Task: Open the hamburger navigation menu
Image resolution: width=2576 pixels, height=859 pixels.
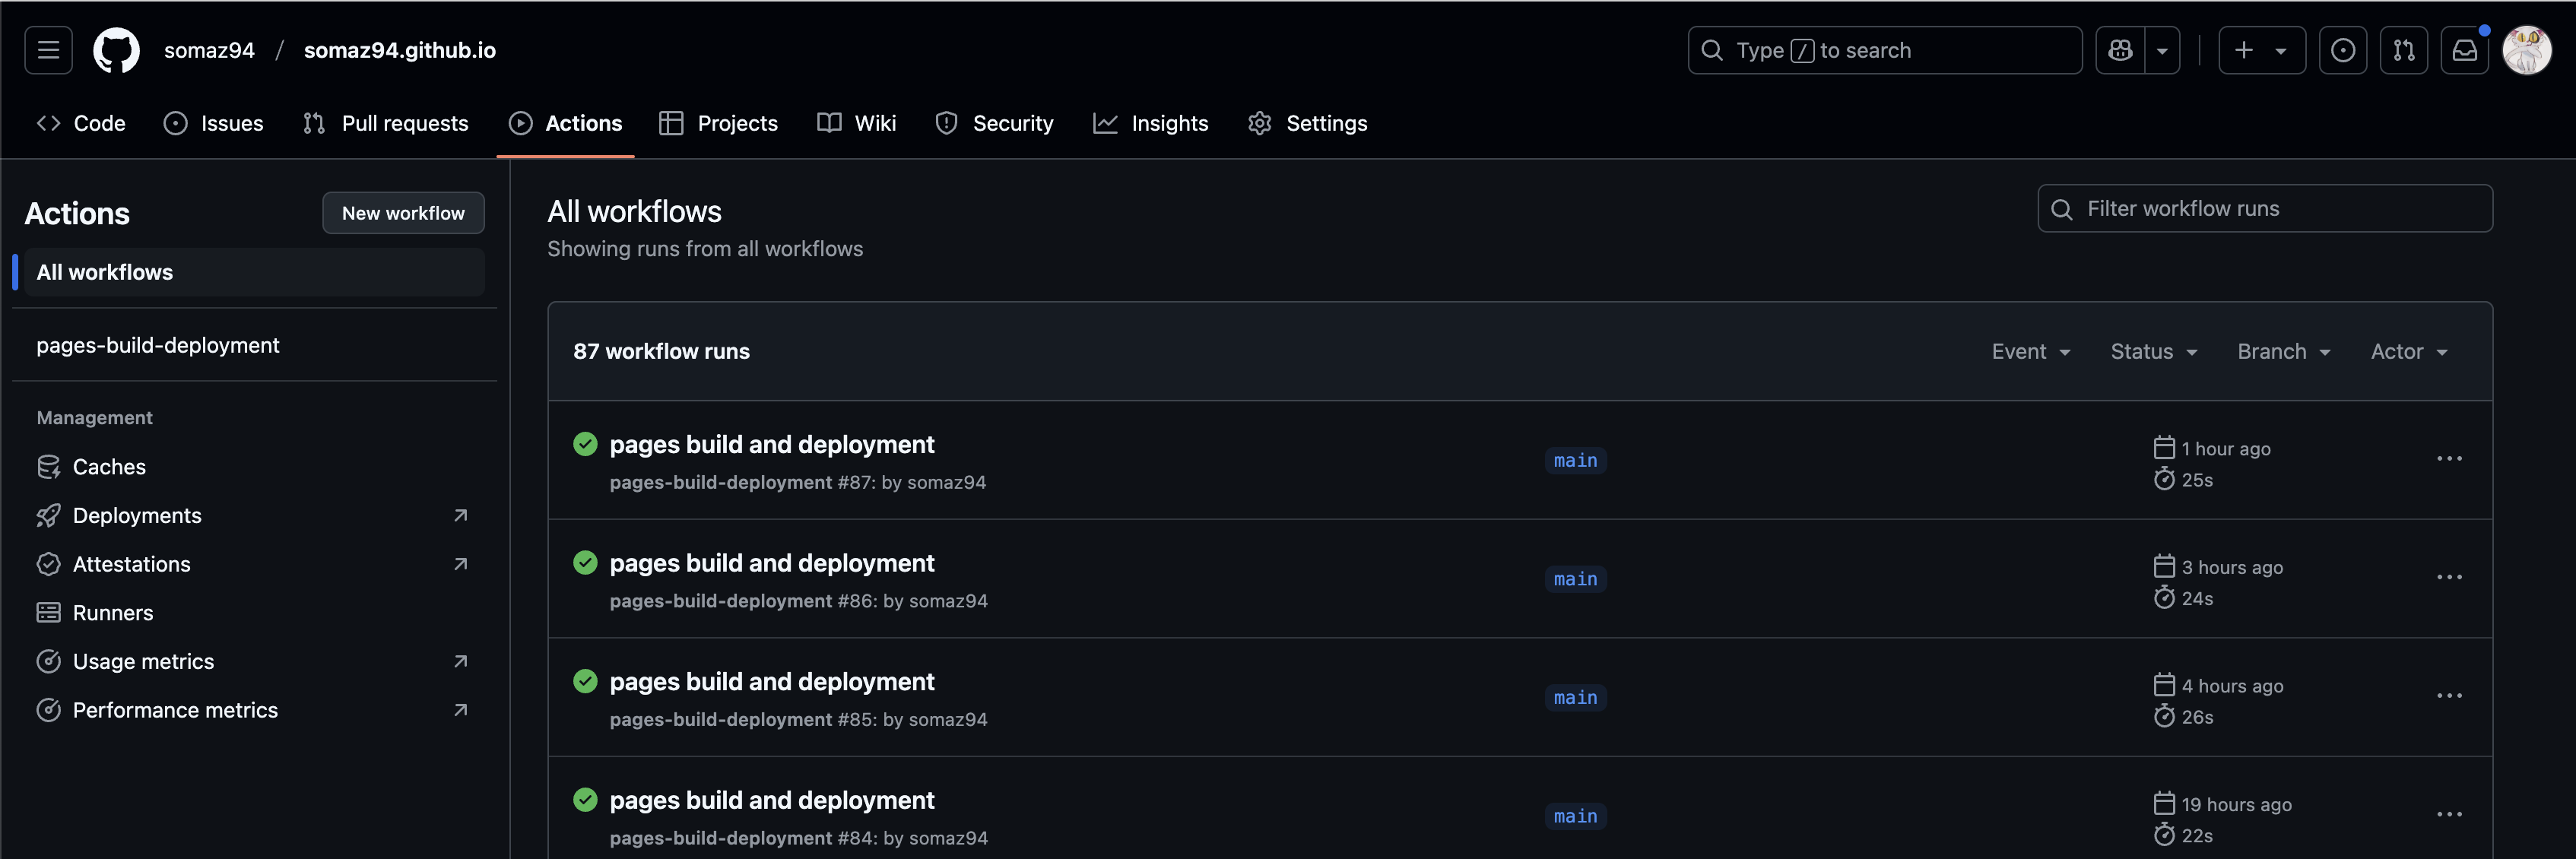Action: (48, 50)
